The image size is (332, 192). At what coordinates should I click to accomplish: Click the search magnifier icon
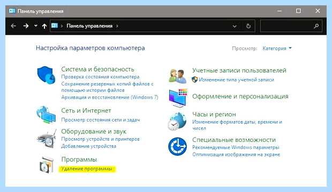pyautogui.click(x=316, y=26)
